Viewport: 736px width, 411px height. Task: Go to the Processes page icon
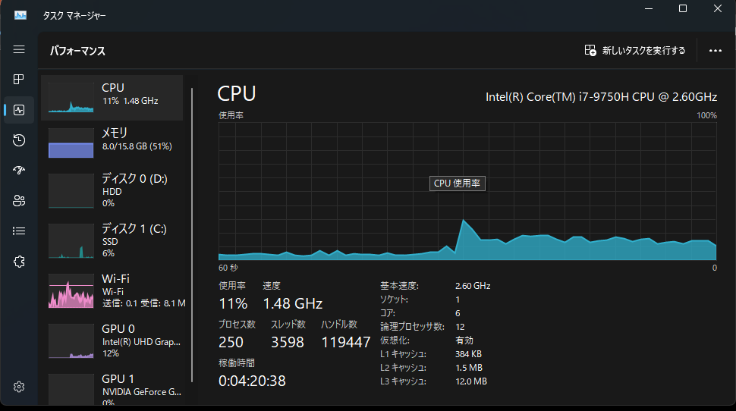point(19,80)
